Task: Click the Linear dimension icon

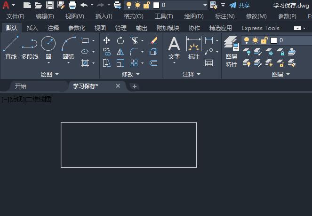Action: click(209, 40)
